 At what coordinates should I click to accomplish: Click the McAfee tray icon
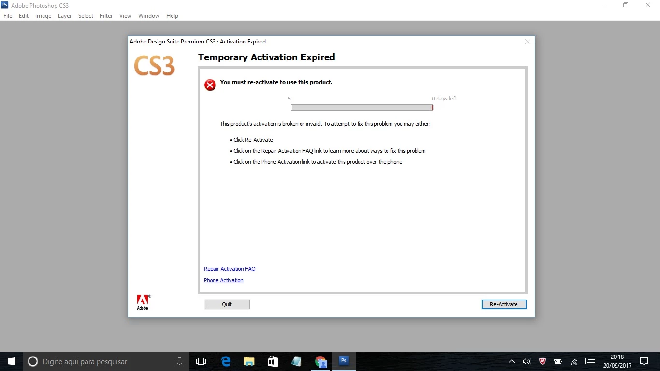click(543, 361)
